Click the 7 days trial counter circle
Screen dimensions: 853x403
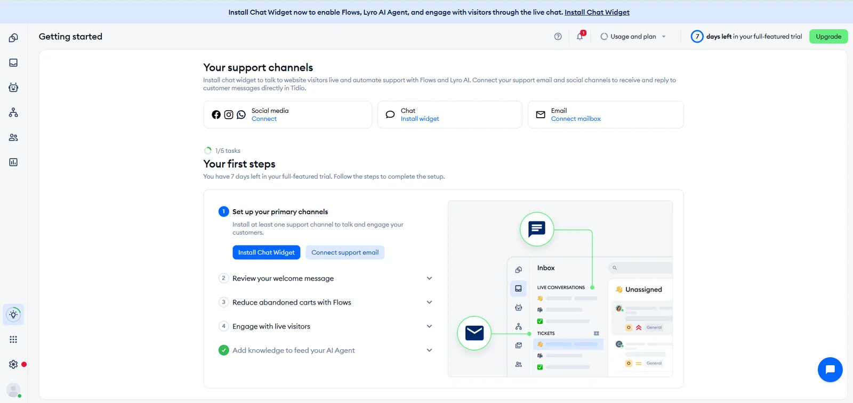pyautogui.click(x=697, y=37)
